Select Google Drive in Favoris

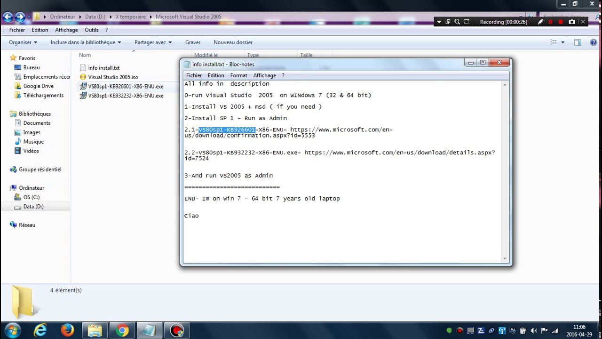pos(39,86)
